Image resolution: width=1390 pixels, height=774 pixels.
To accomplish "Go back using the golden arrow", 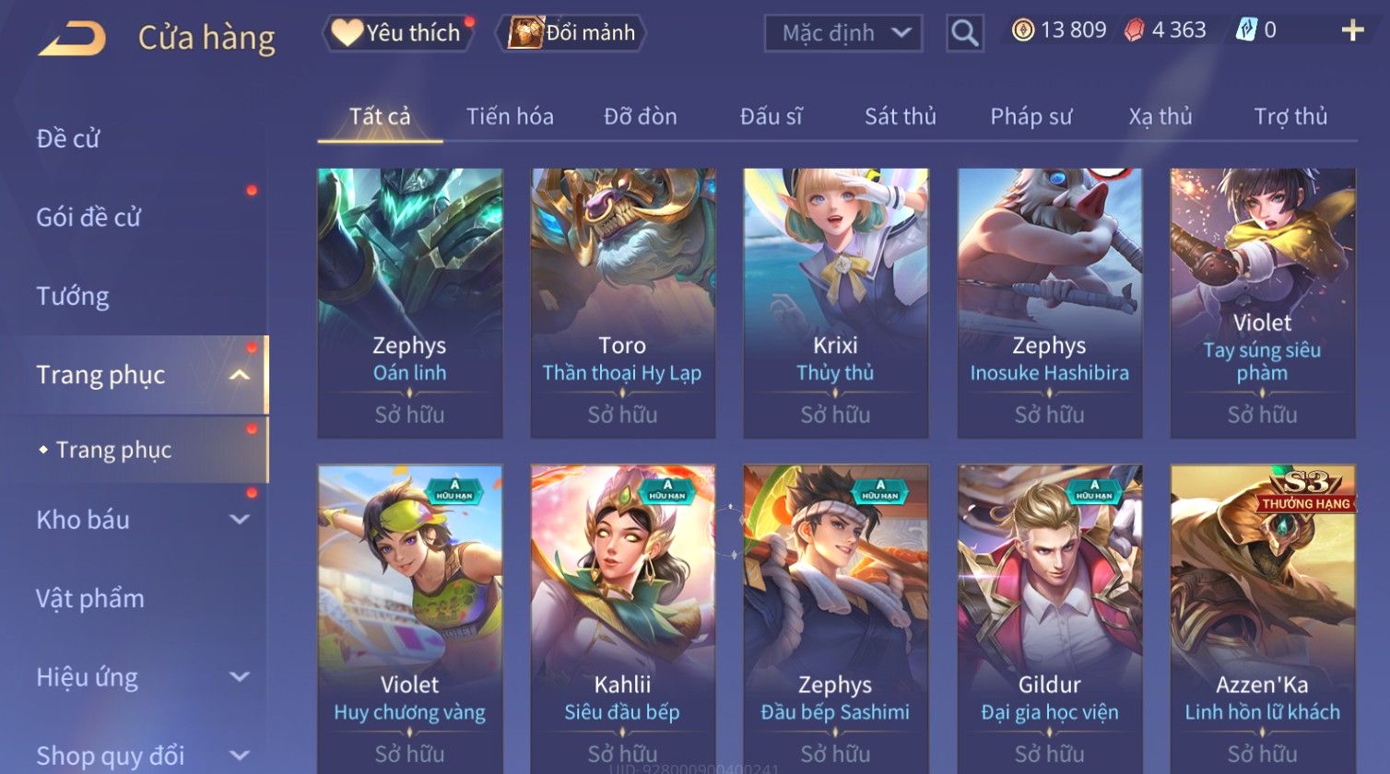I will (x=72, y=39).
